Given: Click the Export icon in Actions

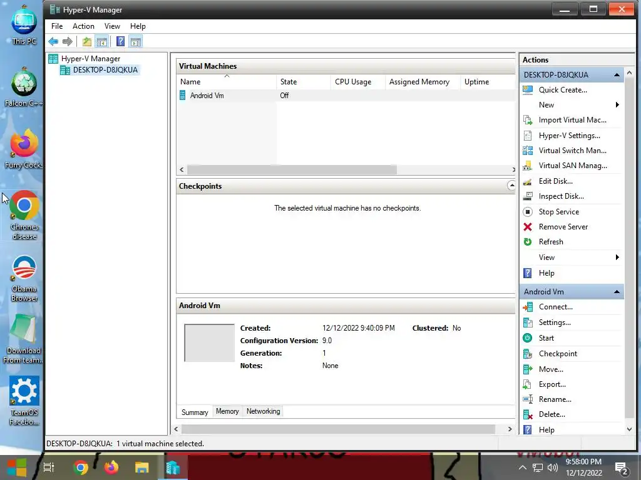Looking at the screenshot, I should 528,384.
